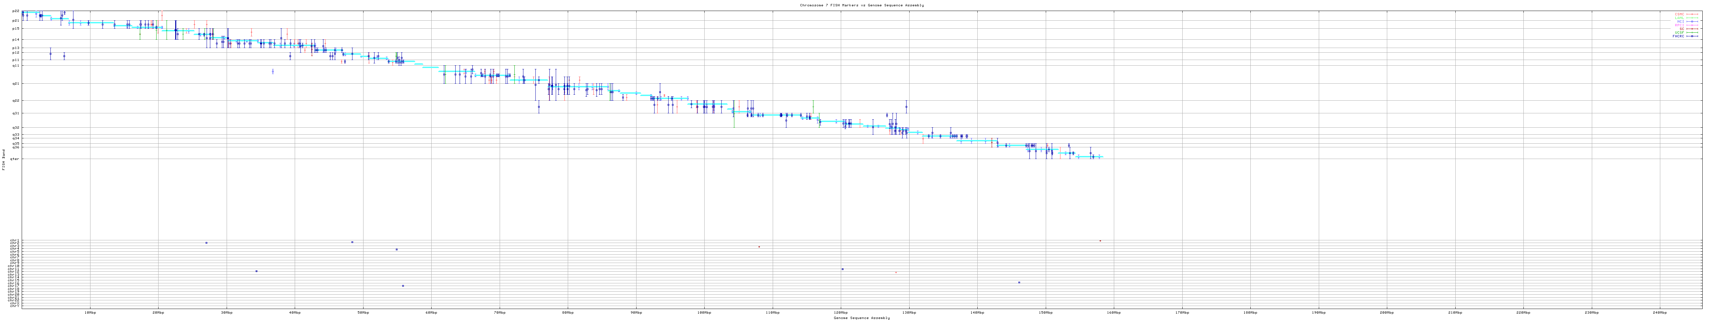
Task: Click the bottom x-axis title Genome Sequence Assembly
Action: (x=861, y=317)
